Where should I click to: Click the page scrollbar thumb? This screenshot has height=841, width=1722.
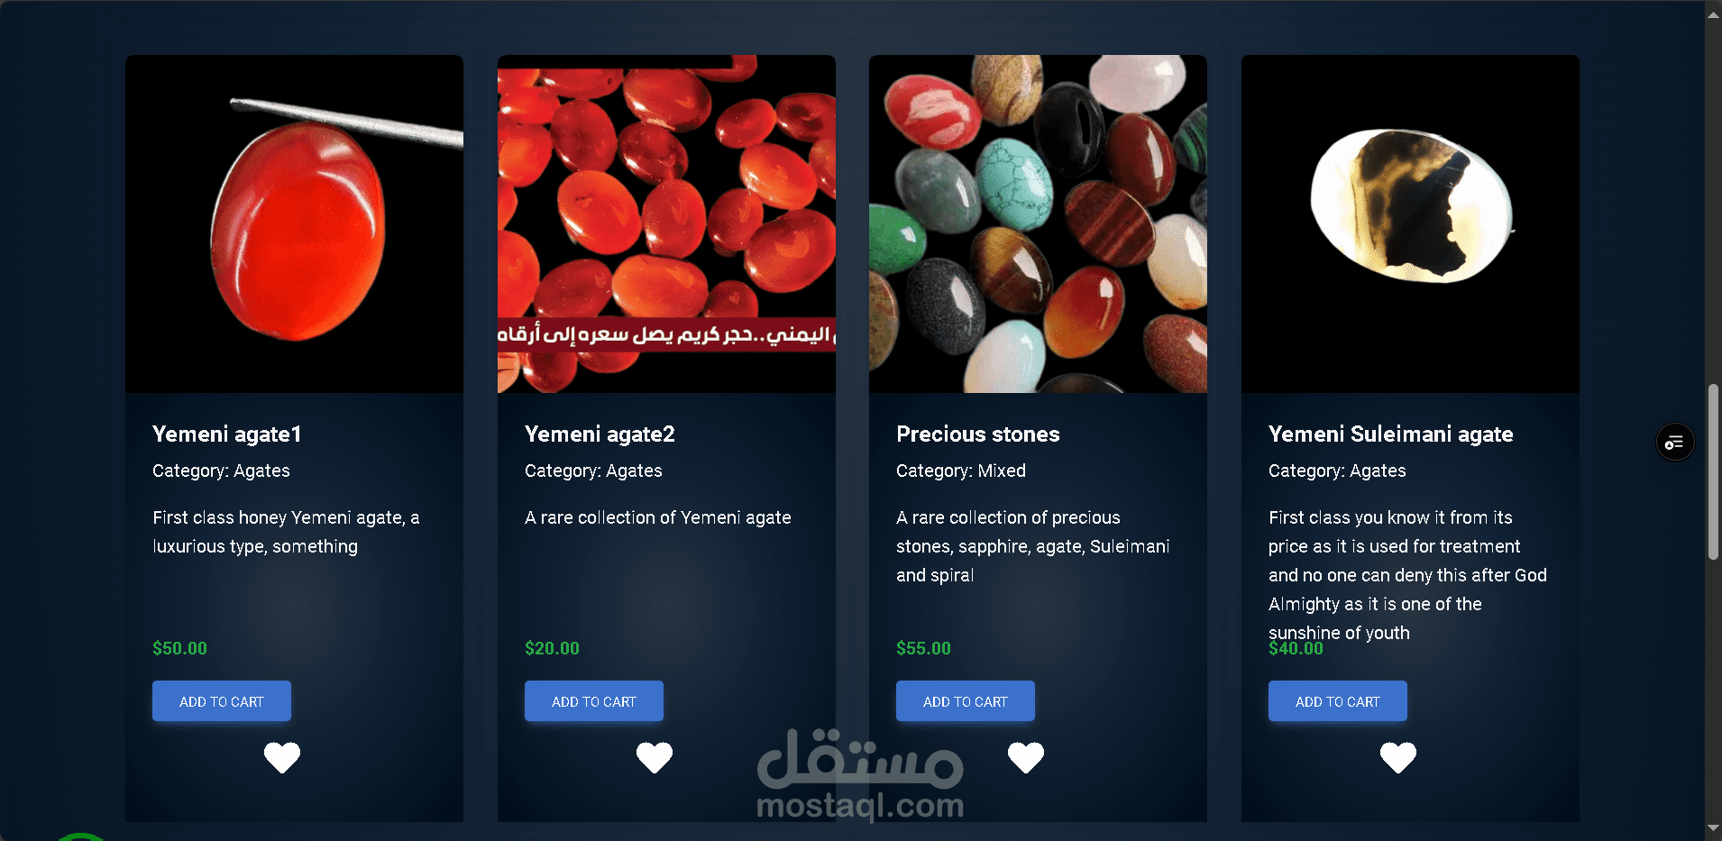pyautogui.click(x=1713, y=472)
